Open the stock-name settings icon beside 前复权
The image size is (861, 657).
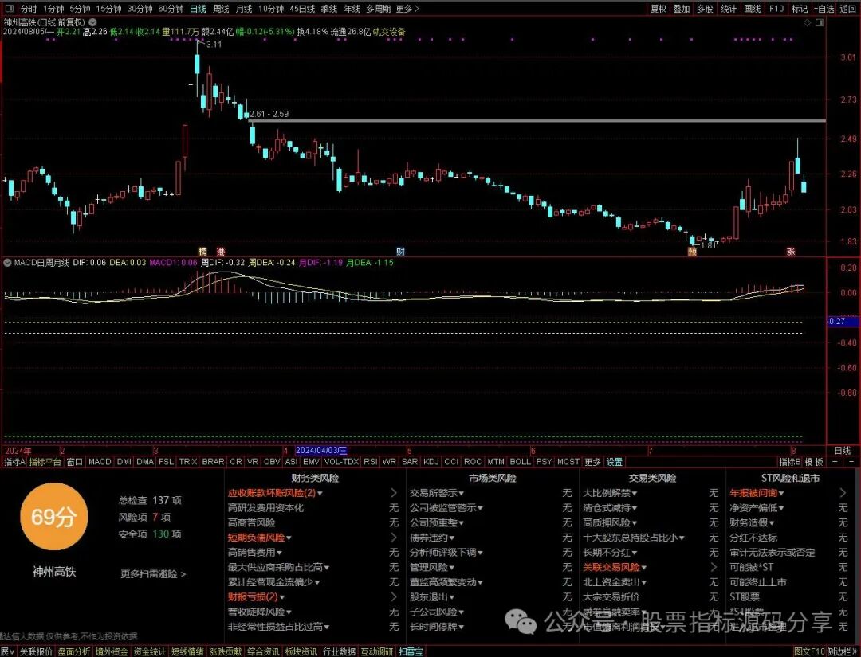pos(92,22)
